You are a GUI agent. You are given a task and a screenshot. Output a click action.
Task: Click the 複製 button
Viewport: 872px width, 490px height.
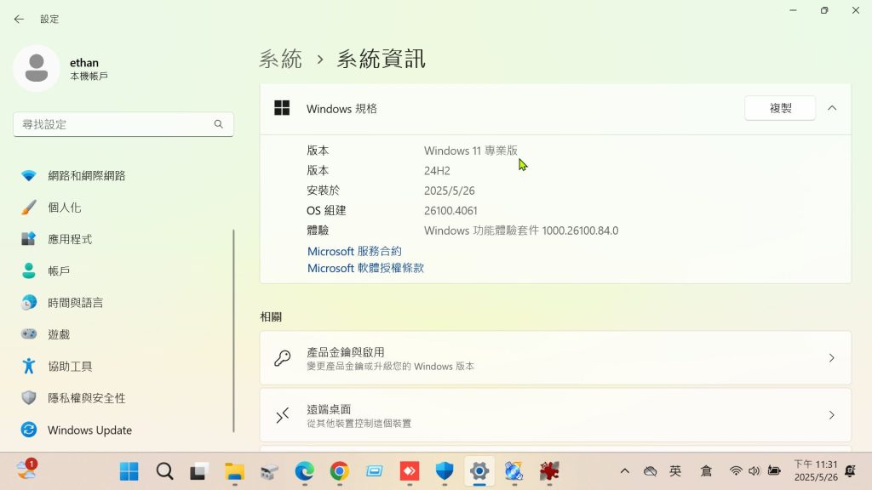(780, 108)
